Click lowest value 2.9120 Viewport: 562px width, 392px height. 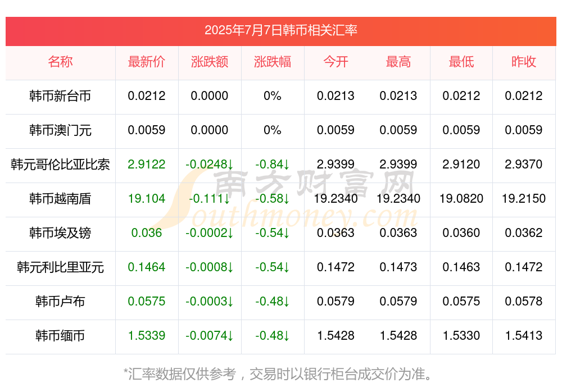[x=461, y=165]
